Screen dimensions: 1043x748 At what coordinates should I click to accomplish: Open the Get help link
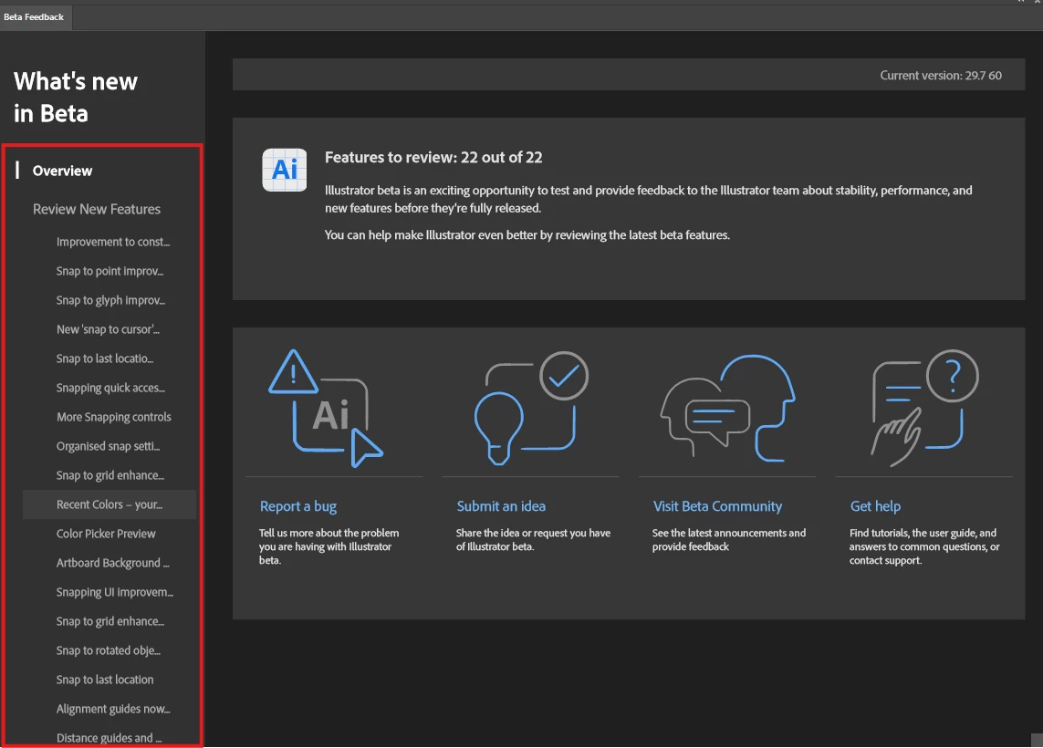(875, 506)
